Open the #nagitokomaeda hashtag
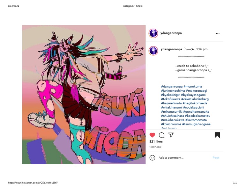245x189 pixels. (x=195, y=103)
